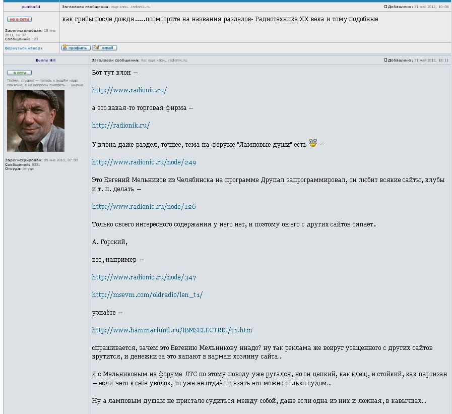Viewport: 452px width, 414px height.
Task: Click post icon beside Benny Hill's 'Добавлено' date
Action: tap(386, 60)
